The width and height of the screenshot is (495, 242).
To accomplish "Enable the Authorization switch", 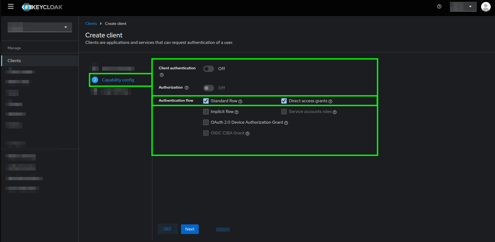I will [208, 88].
